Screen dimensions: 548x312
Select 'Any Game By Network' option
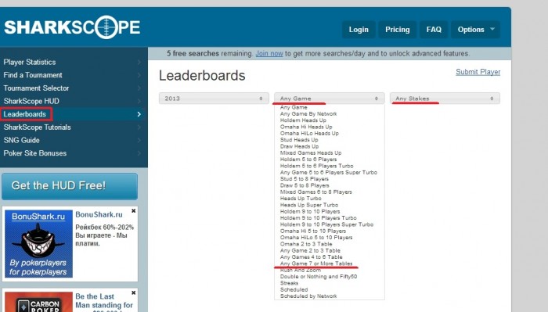point(308,113)
